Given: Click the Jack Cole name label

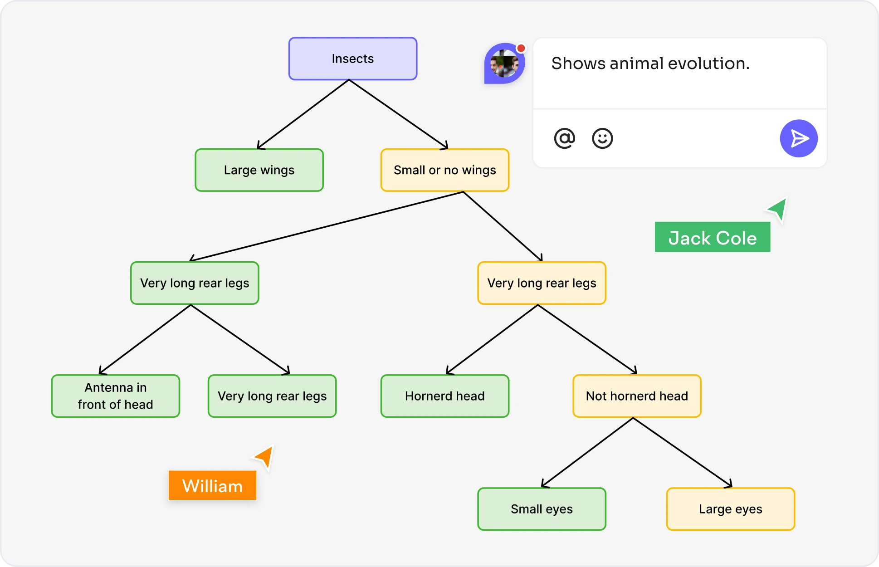Looking at the screenshot, I should [x=712, y=237].
